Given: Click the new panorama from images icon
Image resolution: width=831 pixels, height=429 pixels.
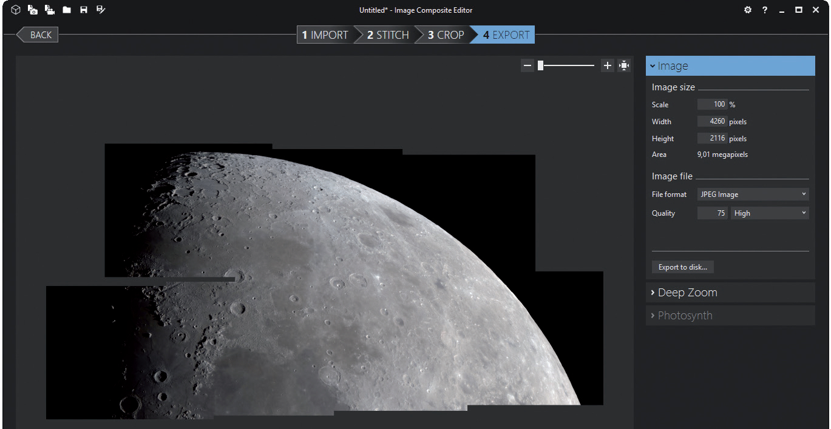Looking at the screenshot, I should [x=33, y=10].
